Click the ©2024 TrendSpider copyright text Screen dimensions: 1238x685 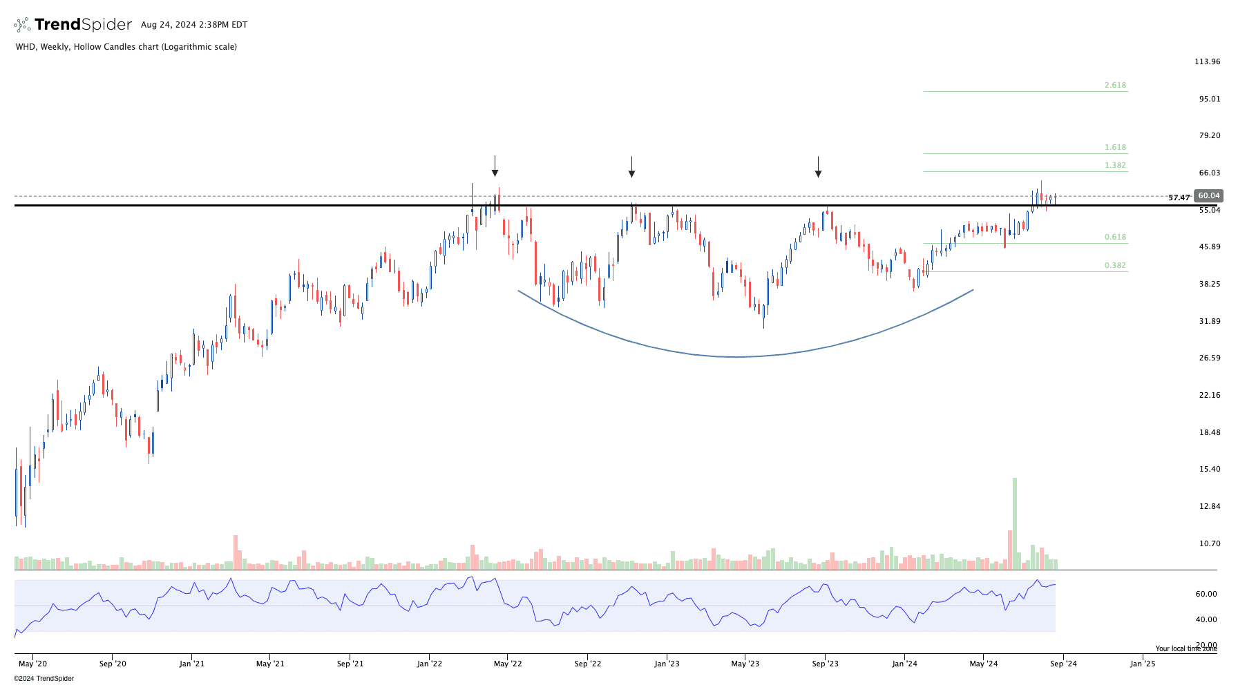44,678
